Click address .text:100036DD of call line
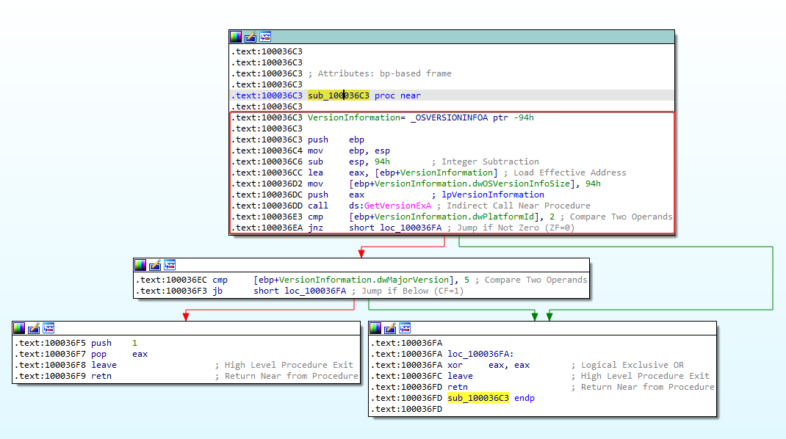This screenshot has width=786, height=439. [267, 206]
